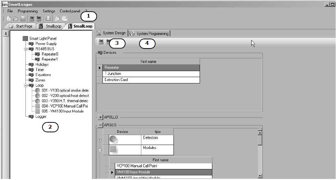The image size is (336, 180).
Task: Collapse the RS485 BUS tree node
Action: 26,49
